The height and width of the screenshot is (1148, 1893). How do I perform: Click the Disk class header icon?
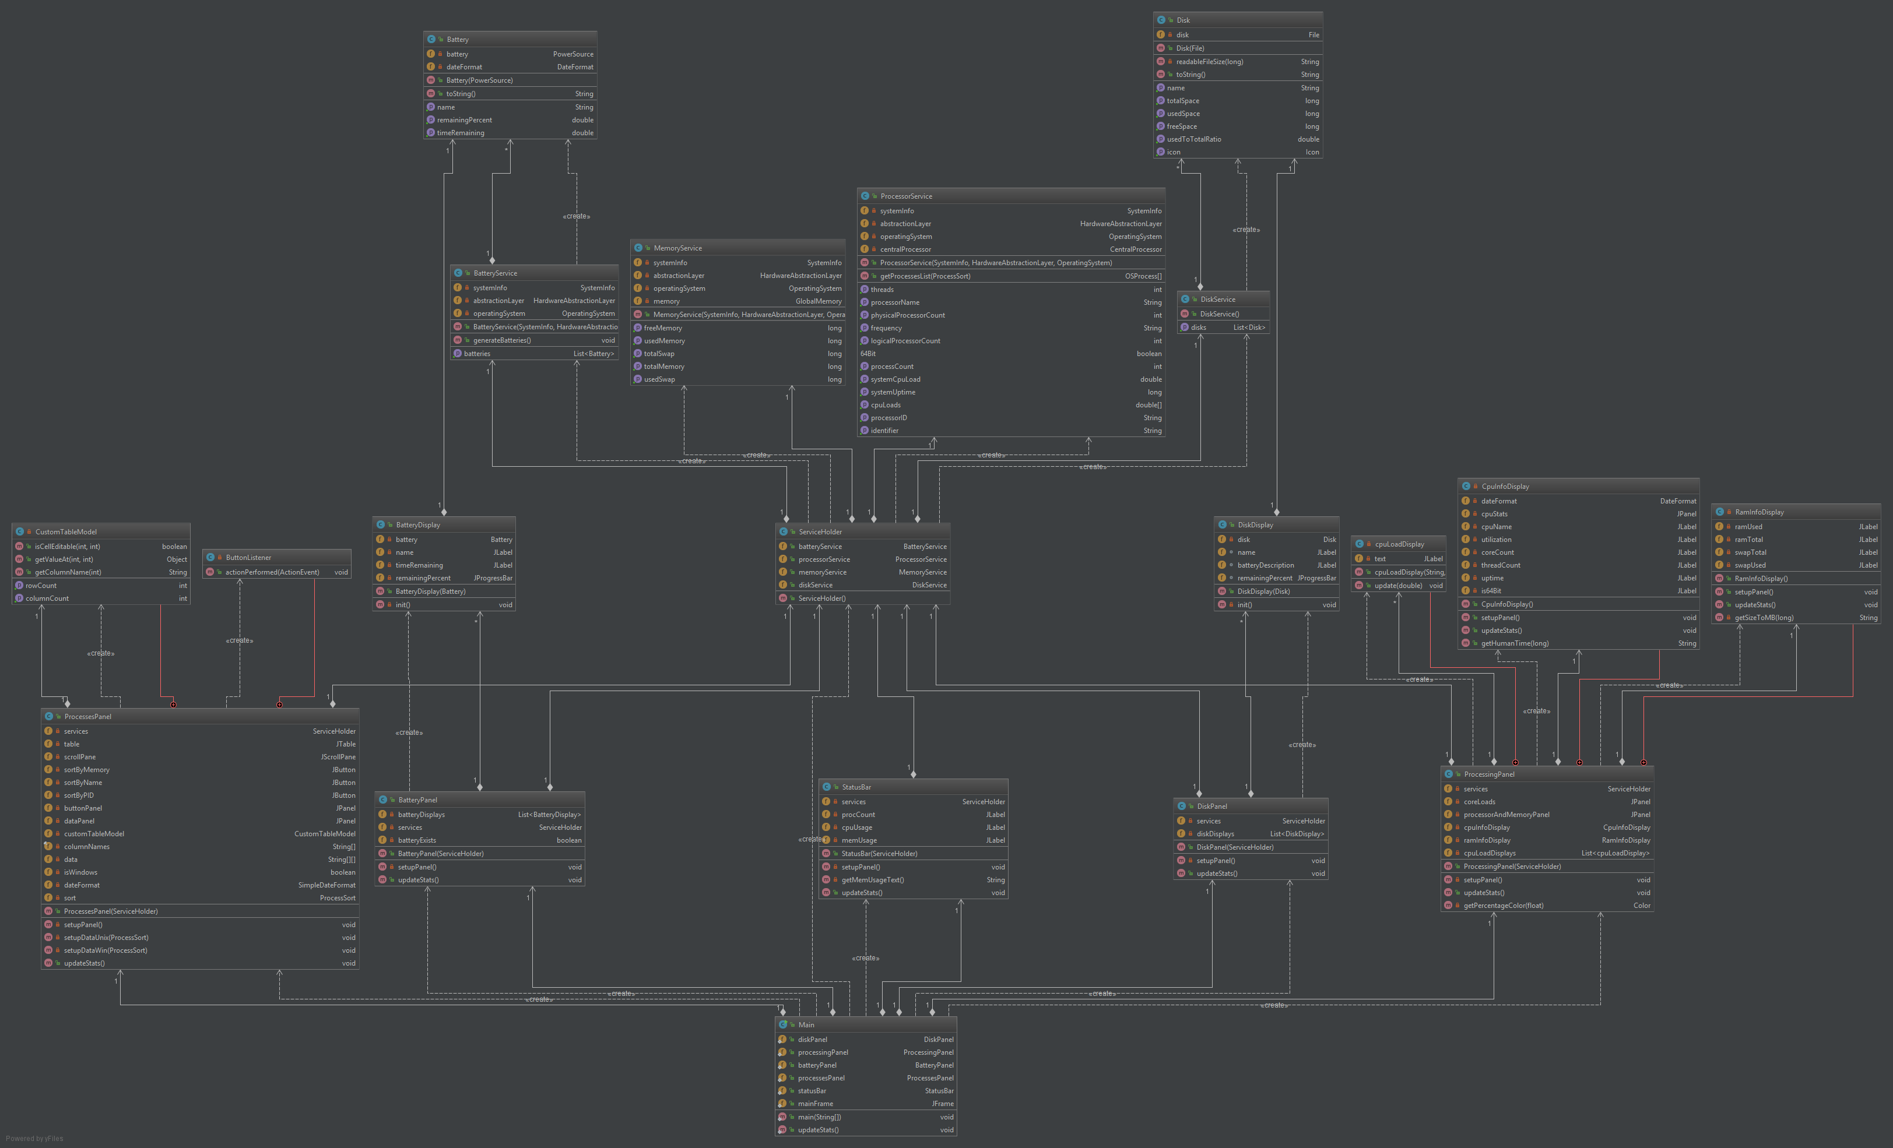(x=1161, y=20)
